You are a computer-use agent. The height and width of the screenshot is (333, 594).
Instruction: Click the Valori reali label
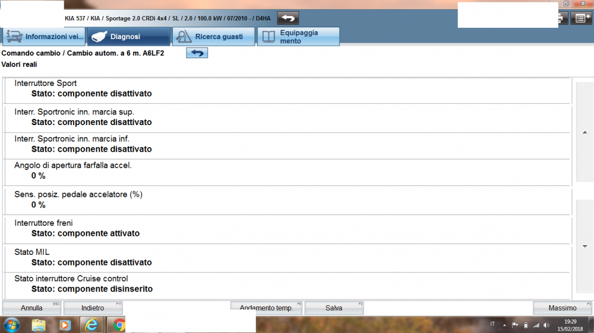click(x=20, y=65)
